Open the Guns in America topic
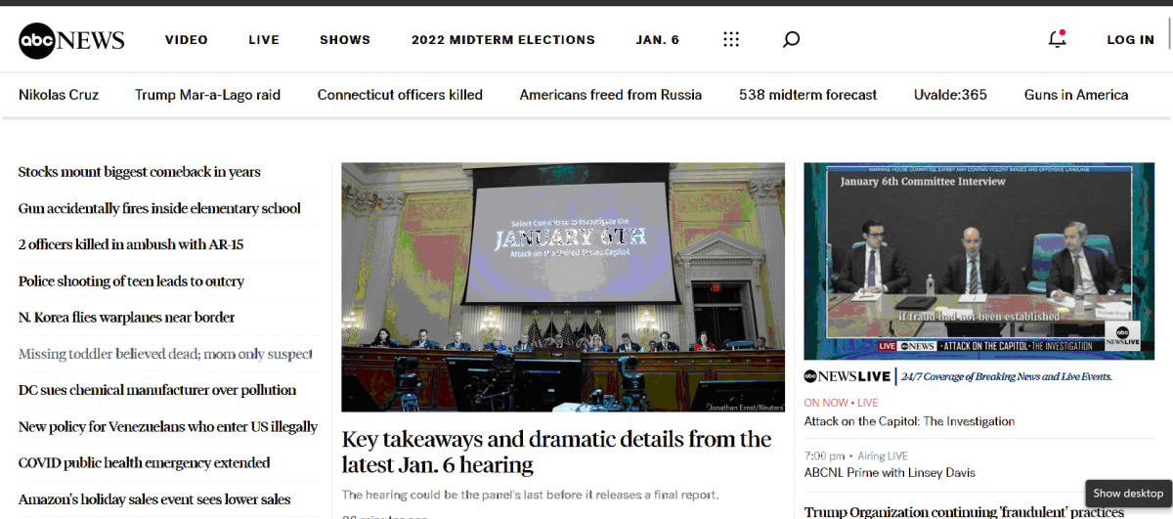 click(1075, 95)
